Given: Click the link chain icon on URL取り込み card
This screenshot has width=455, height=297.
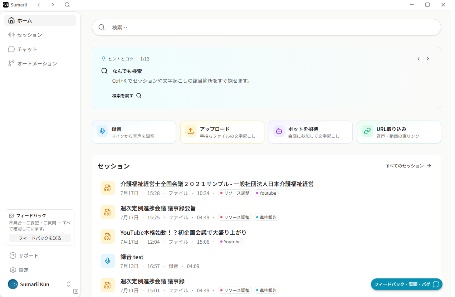Looking at the screenshot, I should point(367,131).
